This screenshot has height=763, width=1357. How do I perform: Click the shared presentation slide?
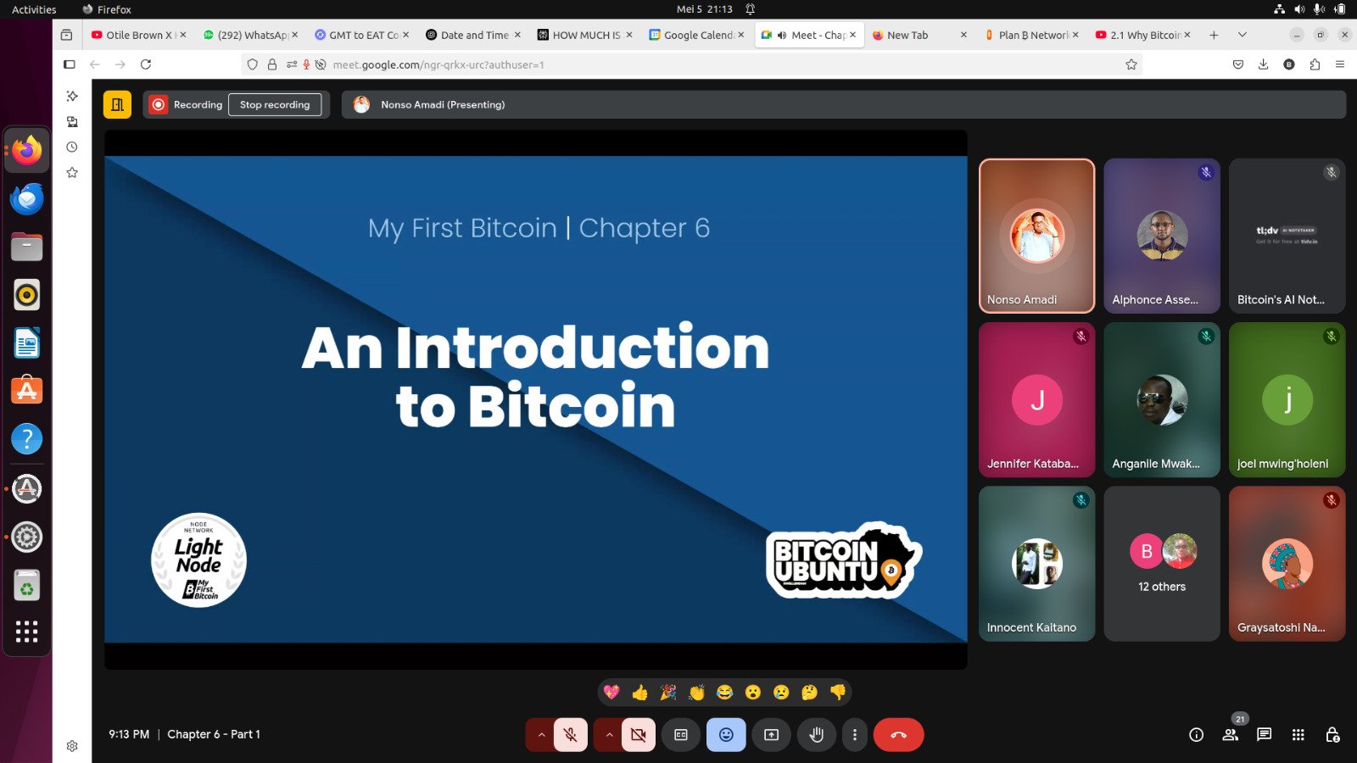(x=536, y=399)
